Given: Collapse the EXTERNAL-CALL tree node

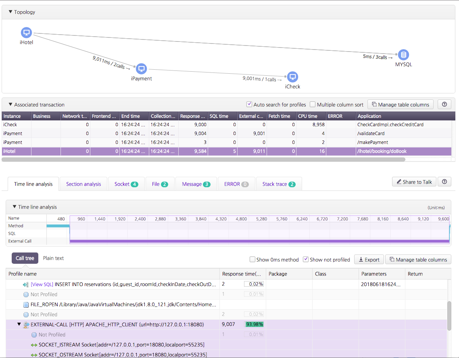Looking at the screenshot, I should [x=19, y=324].
